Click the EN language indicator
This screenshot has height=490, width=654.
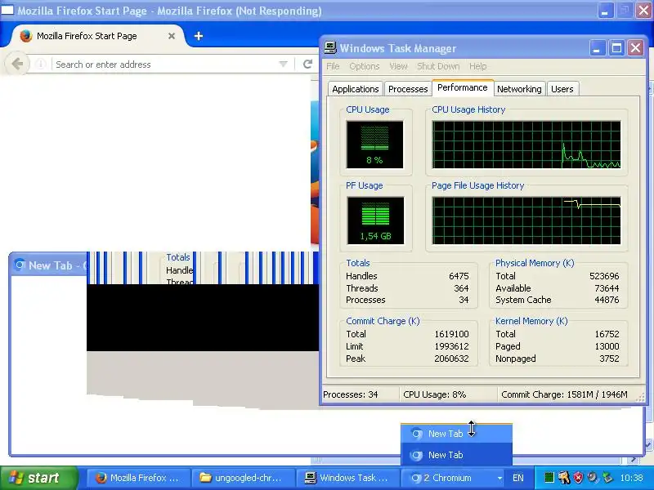coord(518,478)
